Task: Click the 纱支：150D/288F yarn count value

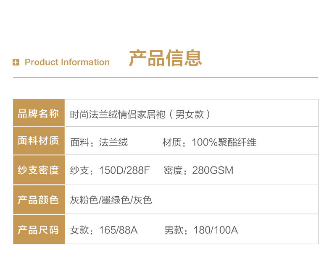Action: point(110,170)
